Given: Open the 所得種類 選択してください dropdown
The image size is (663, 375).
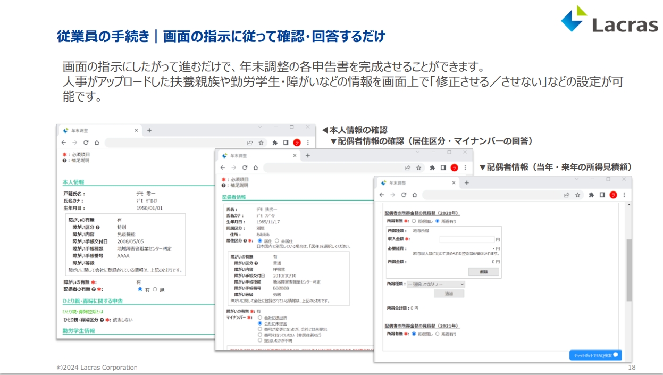Looking at the screenshot, I should (x=435, y=284).
